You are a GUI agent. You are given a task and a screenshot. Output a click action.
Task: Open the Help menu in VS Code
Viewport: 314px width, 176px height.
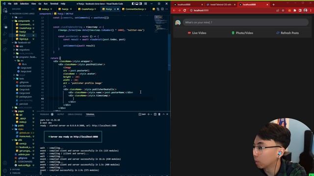click(63, 3)
